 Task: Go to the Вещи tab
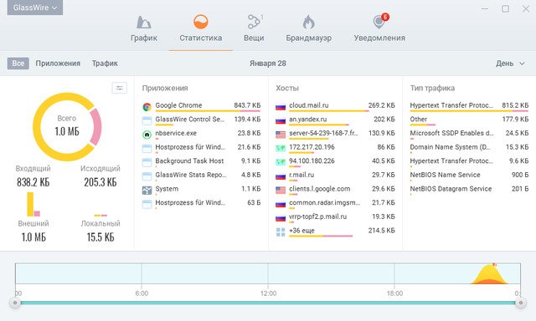pos(254,29)
